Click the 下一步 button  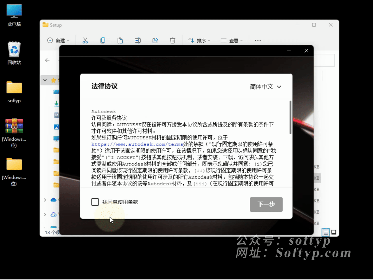[x=266, y=204]
